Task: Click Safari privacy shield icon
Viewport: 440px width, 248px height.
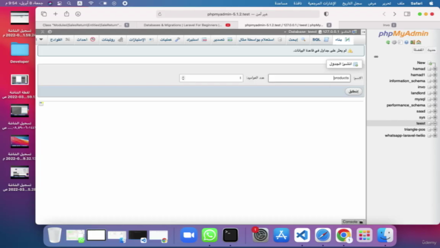Action: pos(326,14)
